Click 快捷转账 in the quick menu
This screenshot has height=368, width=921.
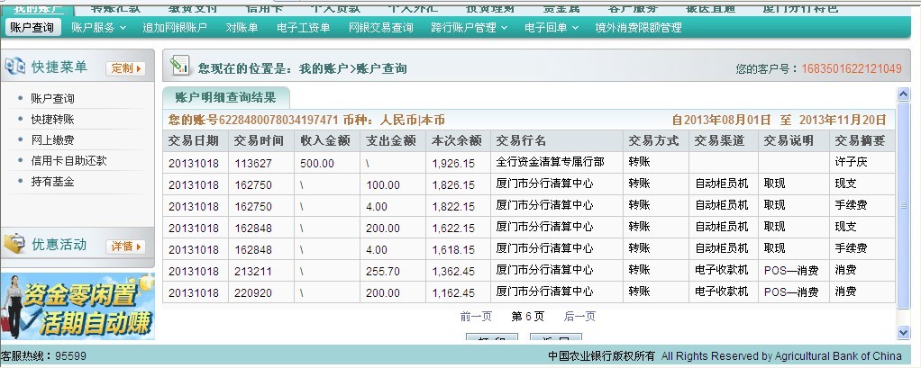52,119
